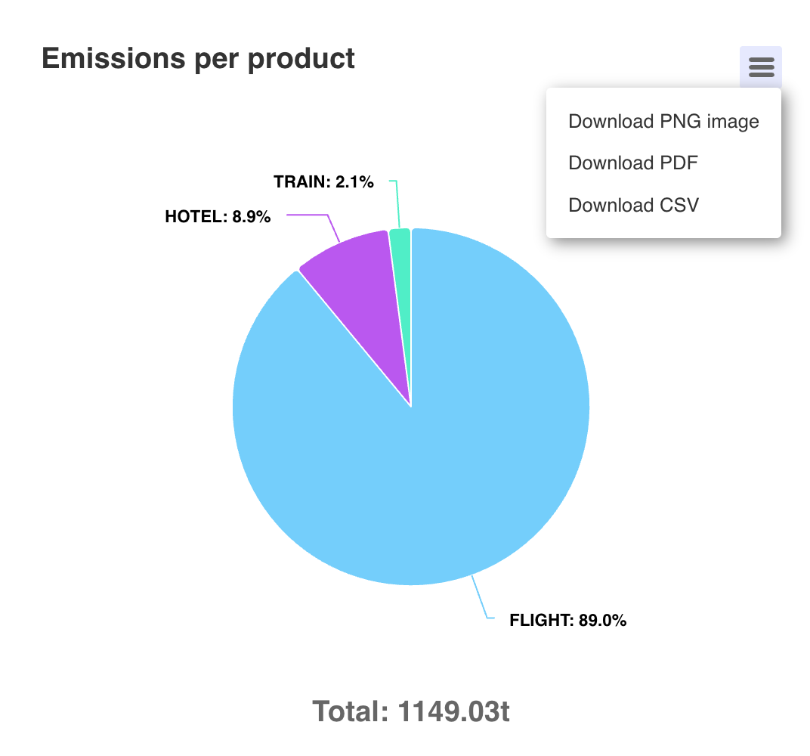Image resolution: width=810 pixels, height=756 pixels.
Task: Click the HOTEL: 8.9% data label
Action: pos(218,216)
